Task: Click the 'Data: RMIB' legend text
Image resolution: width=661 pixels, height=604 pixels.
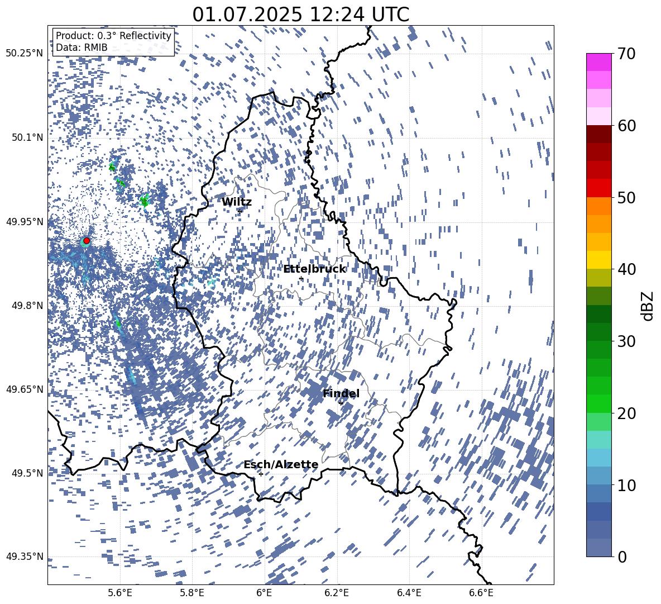Action: (82, 47)
